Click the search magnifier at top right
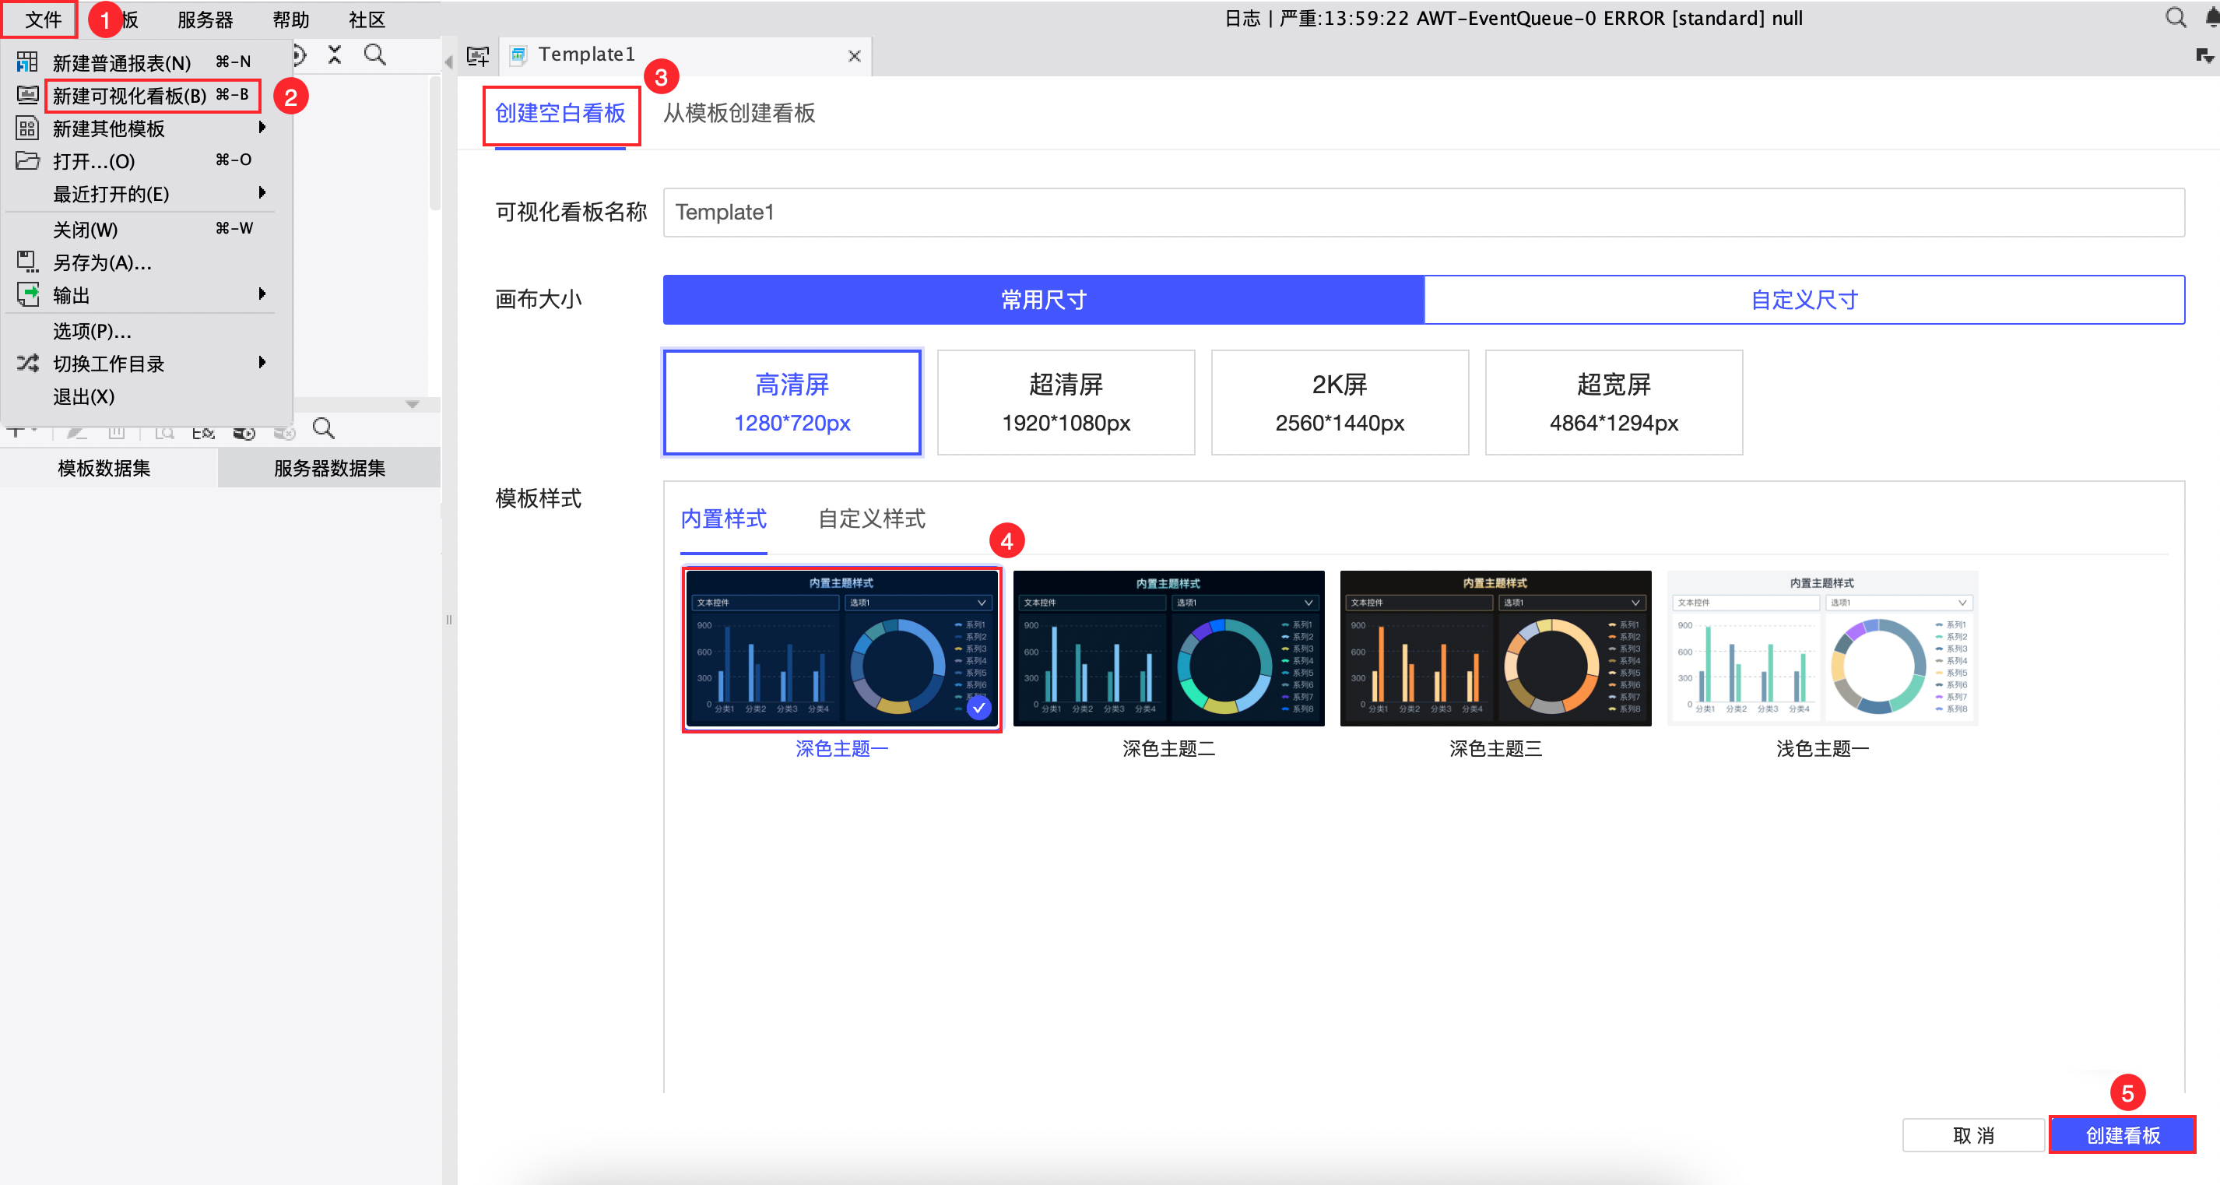The width and height of the screenshot is (2220, 1185). coord(2175,17)
